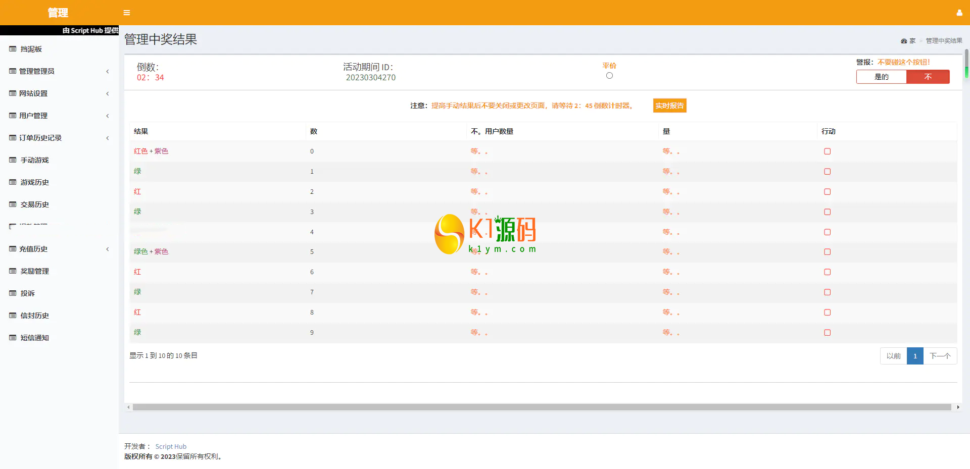Click the hamburger menu icon in header
The height and width of the screenshot is (469, 970).
[x=127, y=13]
